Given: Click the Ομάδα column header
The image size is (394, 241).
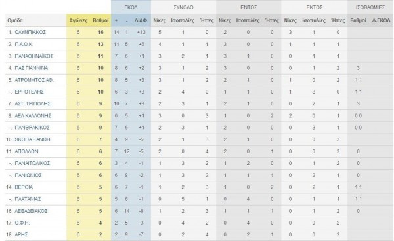Looking at the screenshot, I should tap(15, 20).
